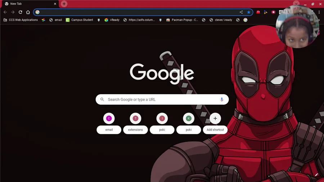Image resolution: width=324 pixels, height=182 pixels.
Task: Bookmark this tab with the star icon
Action: [x=248, y=12]
